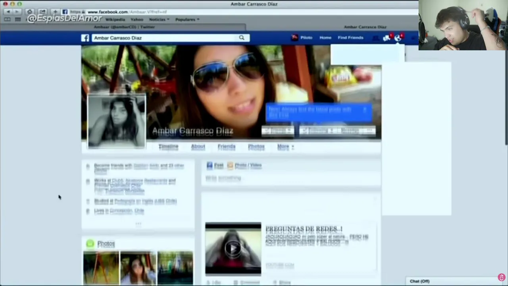This screenshot has width=508, height=286.
Task: Open the Following dropdown button on cover
Action: click(317, 131)
